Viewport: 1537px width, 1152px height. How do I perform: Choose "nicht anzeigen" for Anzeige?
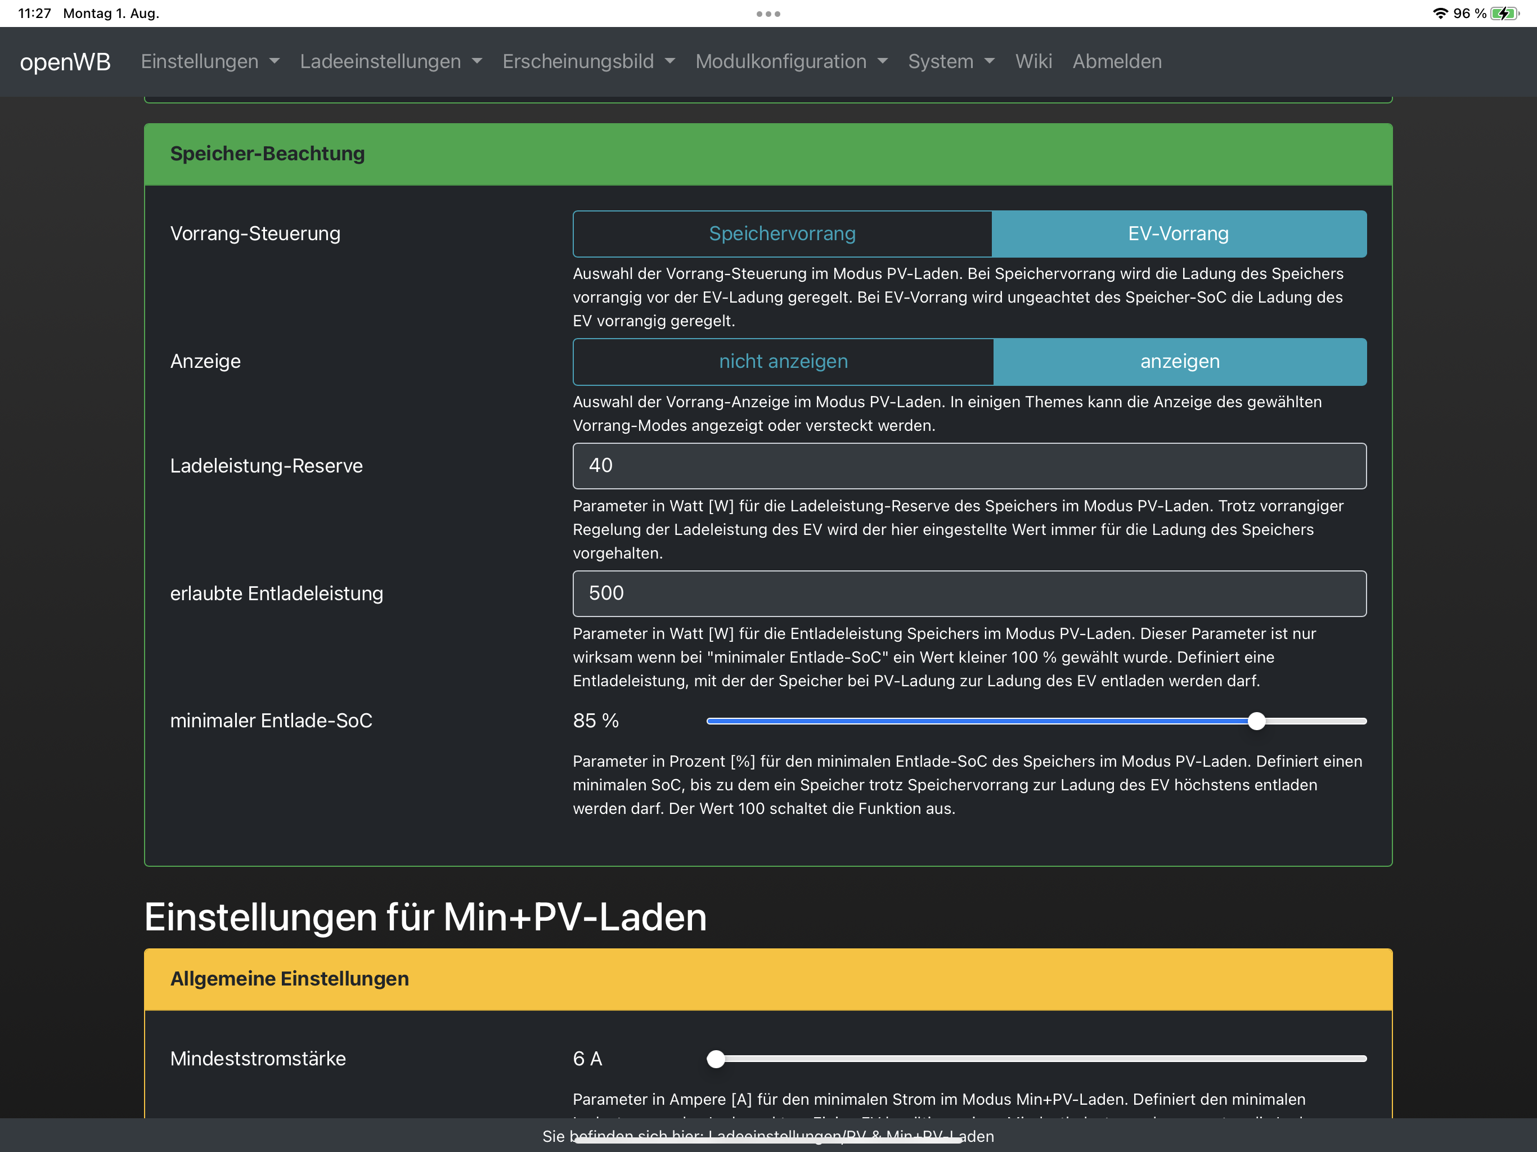point(783,362)
